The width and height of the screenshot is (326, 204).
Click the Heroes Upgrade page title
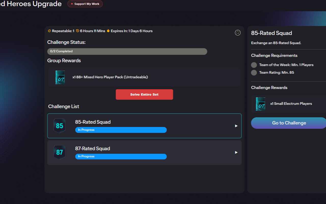pos(31,4)
